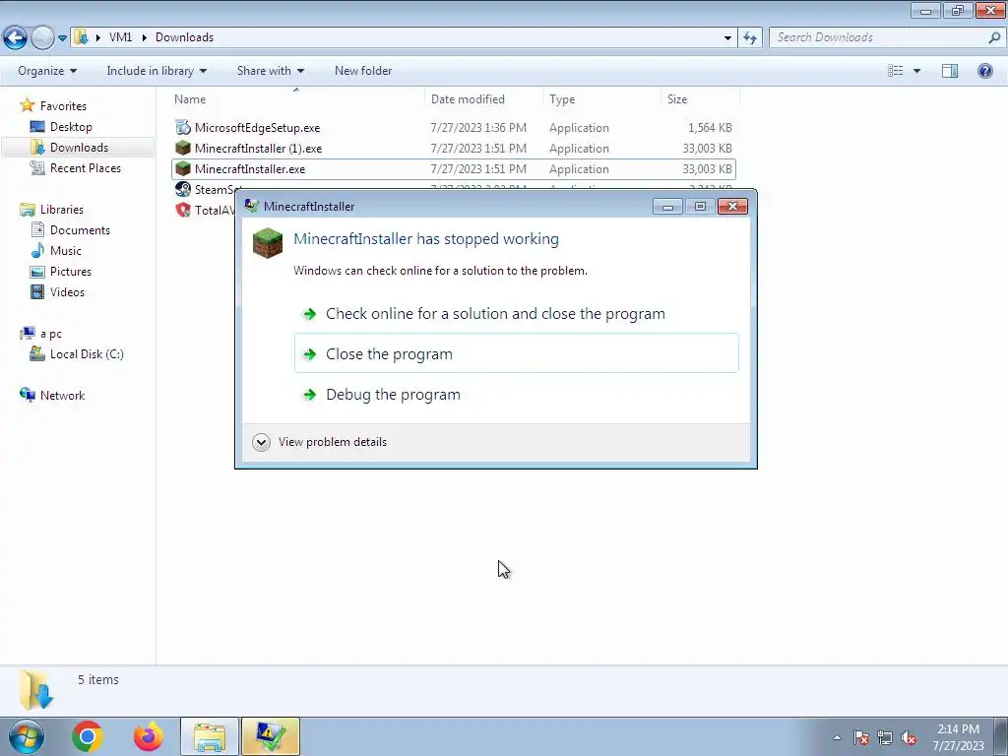Open the view options dropdown arrow

(916, 71)
